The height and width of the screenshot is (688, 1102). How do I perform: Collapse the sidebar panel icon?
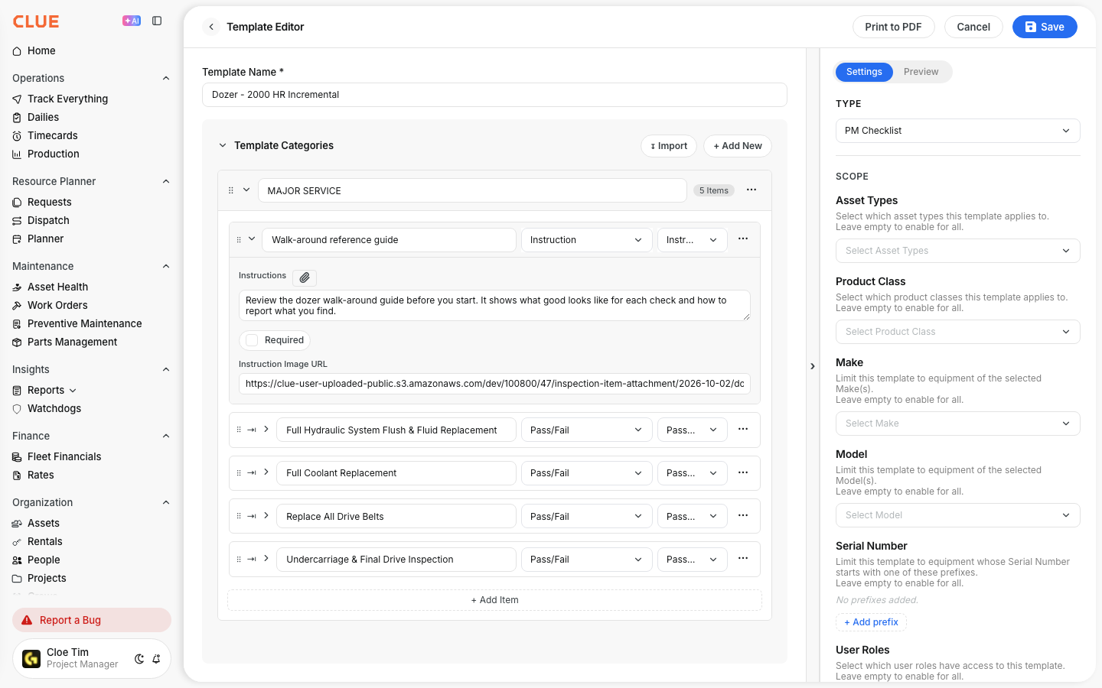coord(157,21)
